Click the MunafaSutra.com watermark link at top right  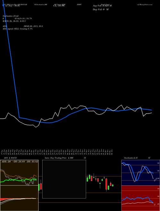tap(145, 4)
